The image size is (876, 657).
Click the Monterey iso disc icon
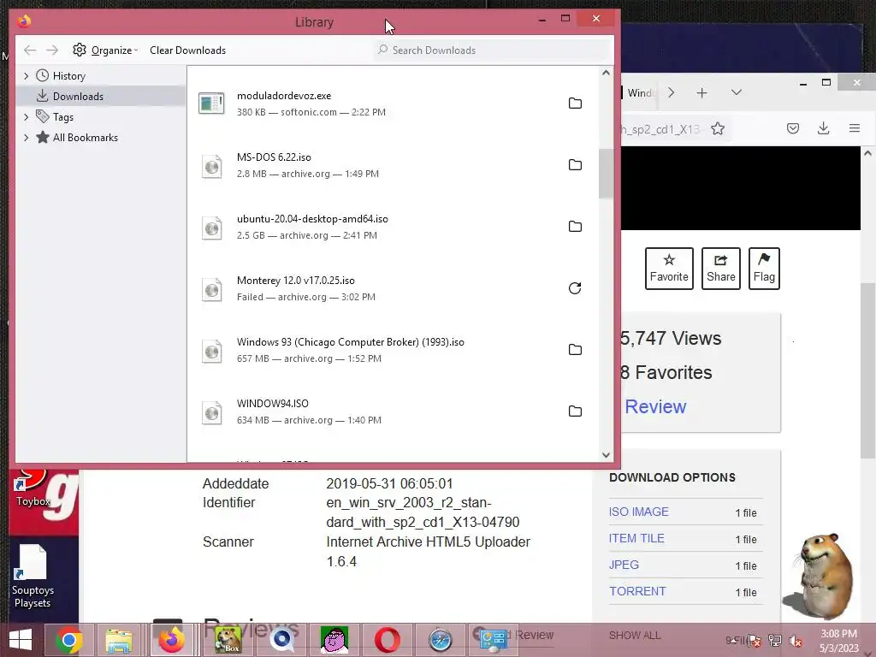(212, 289)
